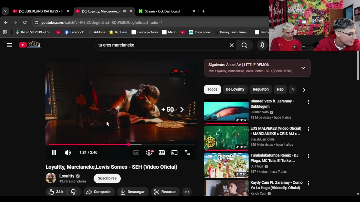Go back in browser history
The image size is (360, 202).
pyautogui.click(x=6, y=22)
